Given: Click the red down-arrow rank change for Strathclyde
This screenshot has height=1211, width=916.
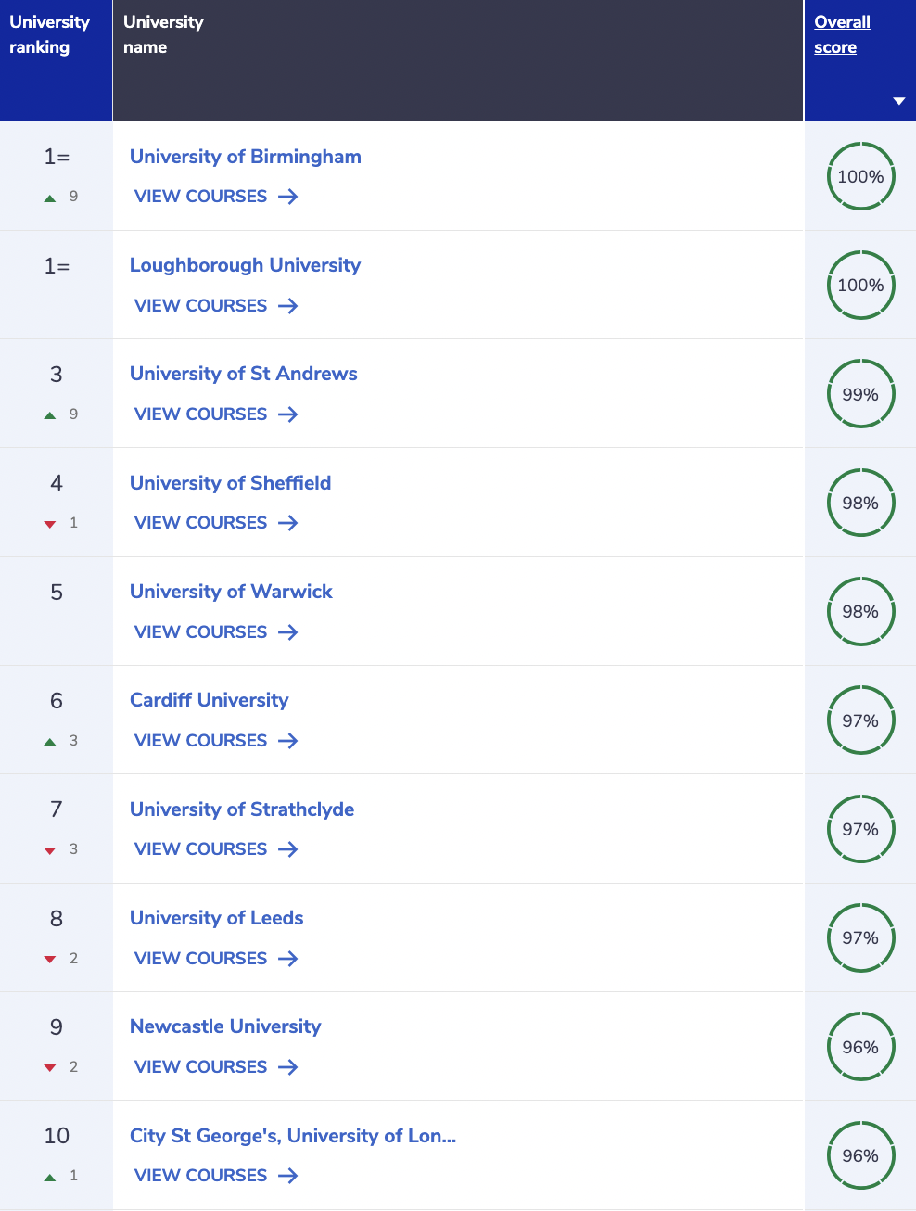Looking at the screenshot, I should tap(50, 850).
